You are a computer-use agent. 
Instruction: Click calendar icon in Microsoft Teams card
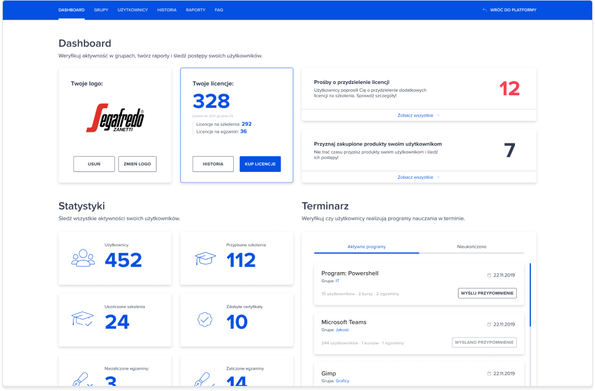(489, 325)
